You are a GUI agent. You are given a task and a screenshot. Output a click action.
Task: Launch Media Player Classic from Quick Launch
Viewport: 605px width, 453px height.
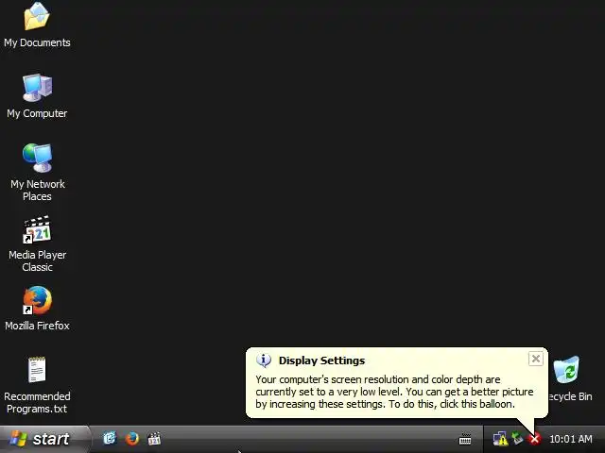154,438
